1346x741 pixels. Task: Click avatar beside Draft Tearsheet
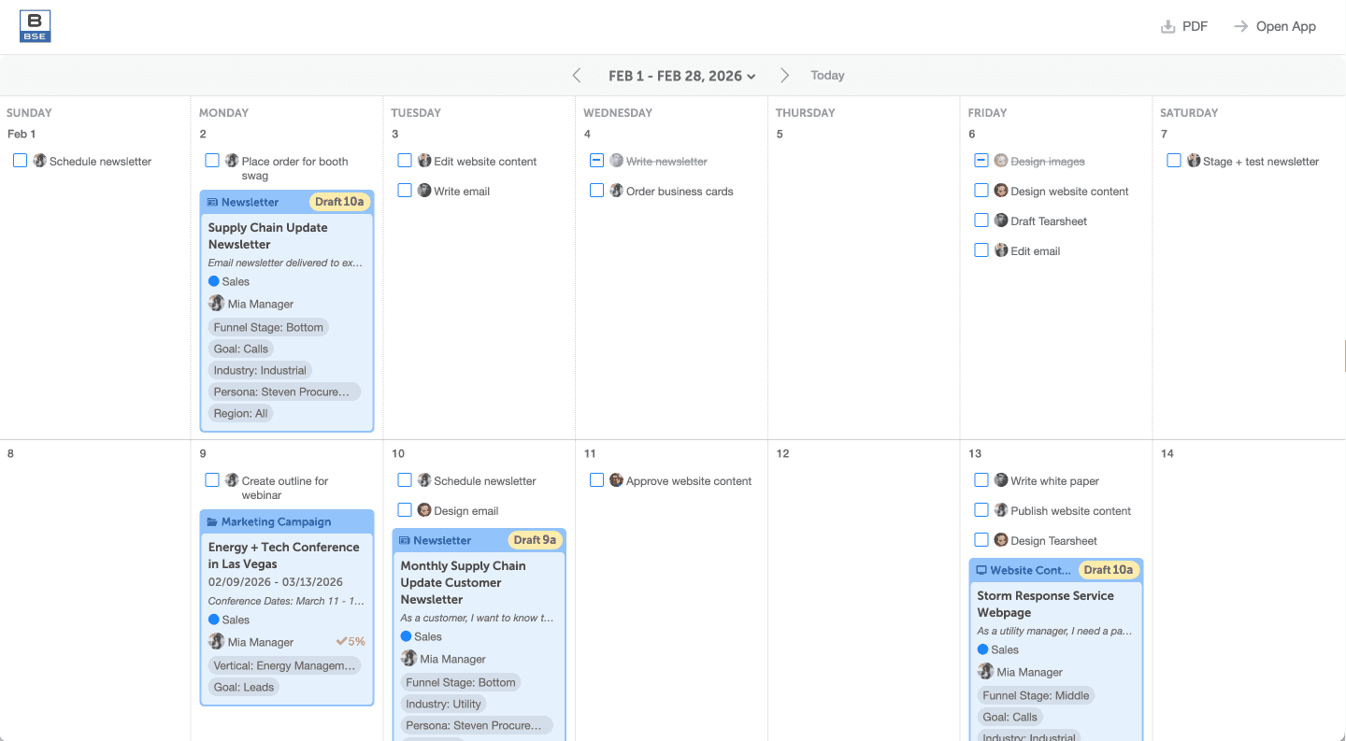(x=1001, y=221)
